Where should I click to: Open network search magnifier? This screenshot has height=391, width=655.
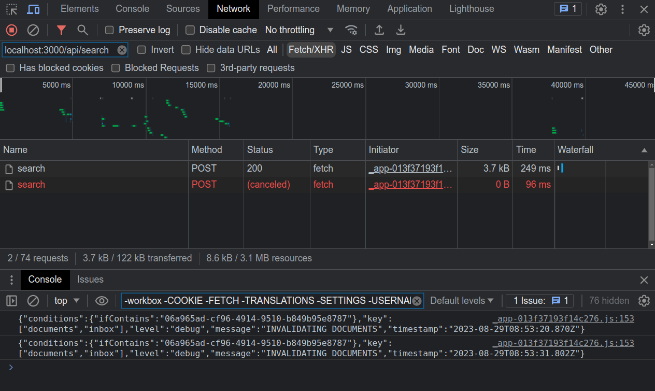pos(82,30)
